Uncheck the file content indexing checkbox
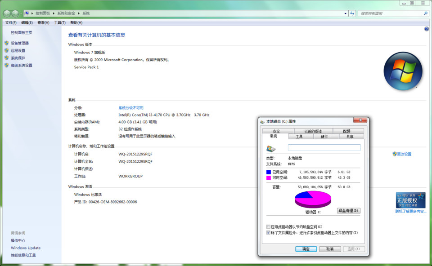Viewport: 432px width, 266px height. click(x=269, y=233)
